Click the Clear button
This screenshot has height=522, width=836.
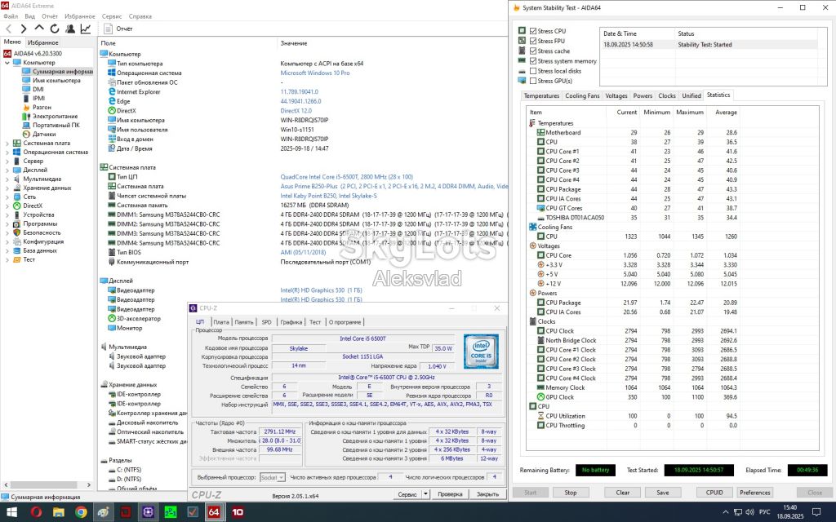pyautogui.click(x=623, y=493)
